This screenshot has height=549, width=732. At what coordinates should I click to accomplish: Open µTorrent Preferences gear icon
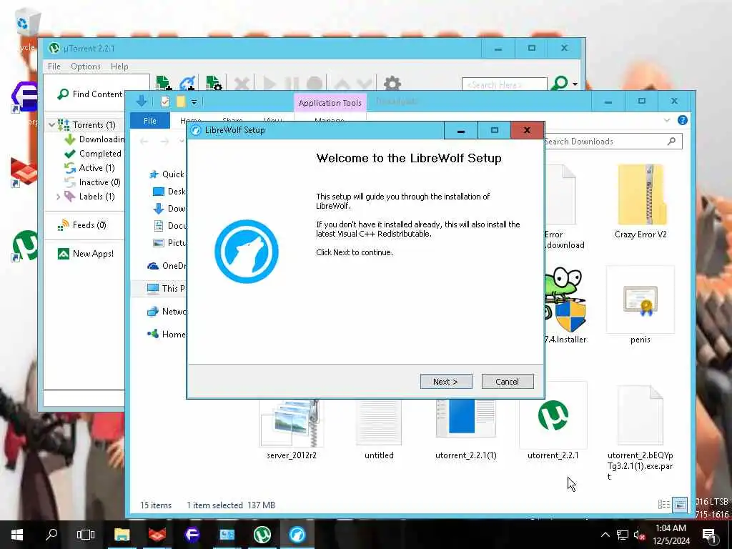click(x=392, y=84)
